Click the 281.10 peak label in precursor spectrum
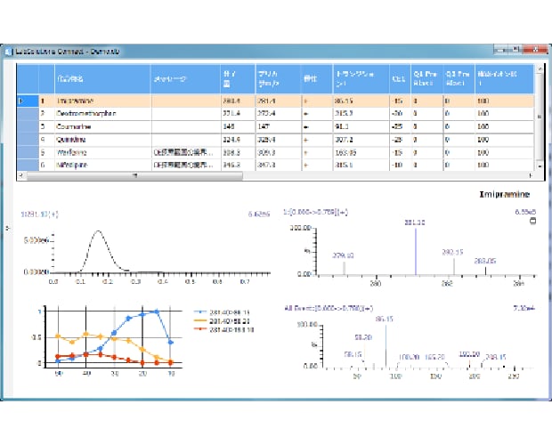This screenshot has height=445, width=552. (x=415, y=222)
